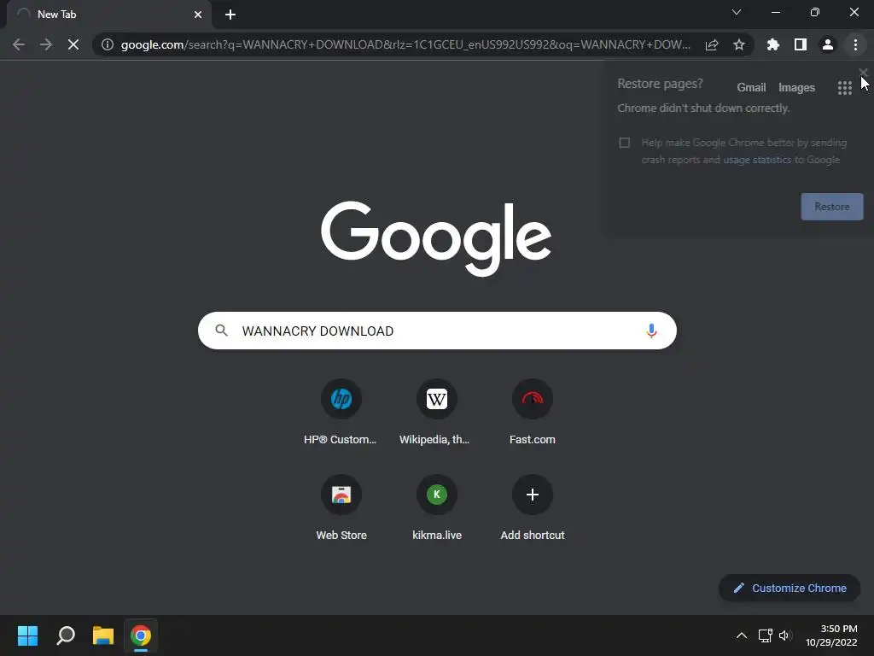The image size is (874, 656).
Task: Open Chrome three-dot menu
Action: pyautogui.click(x=855, y=44)
